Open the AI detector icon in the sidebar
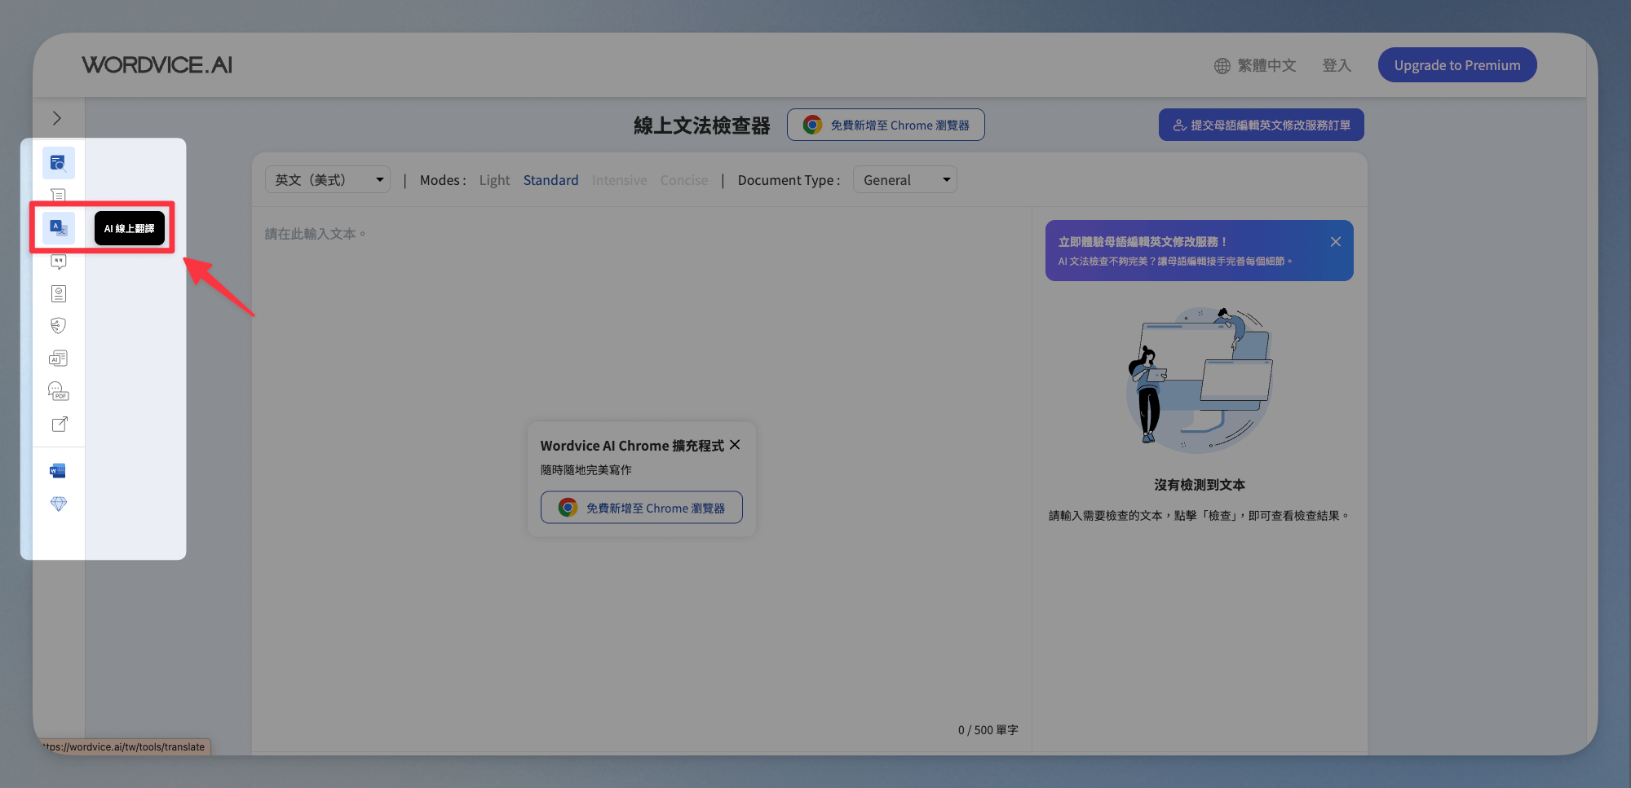Screen dimensions: 1631x788 [x=59, y=359]
